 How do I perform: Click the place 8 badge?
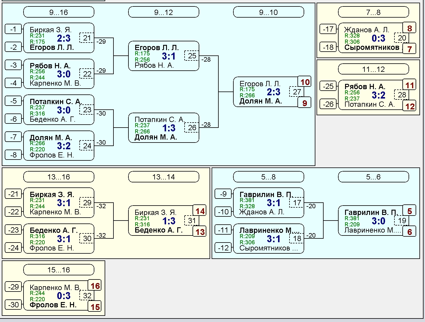pos(409,28)
